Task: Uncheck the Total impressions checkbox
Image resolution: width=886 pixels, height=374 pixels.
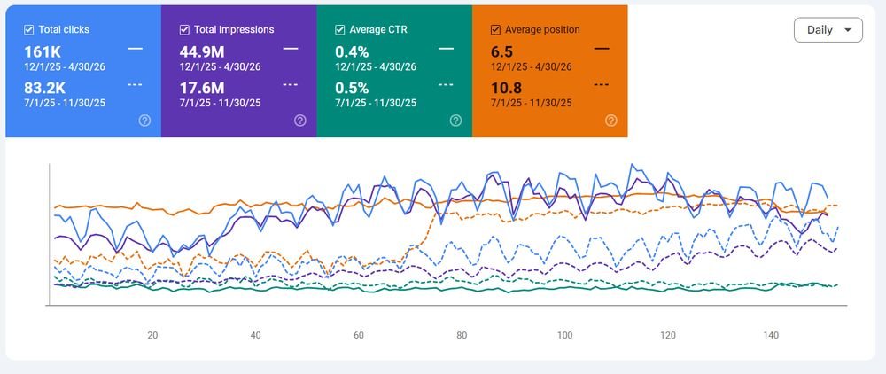Action: click(184, 30)
